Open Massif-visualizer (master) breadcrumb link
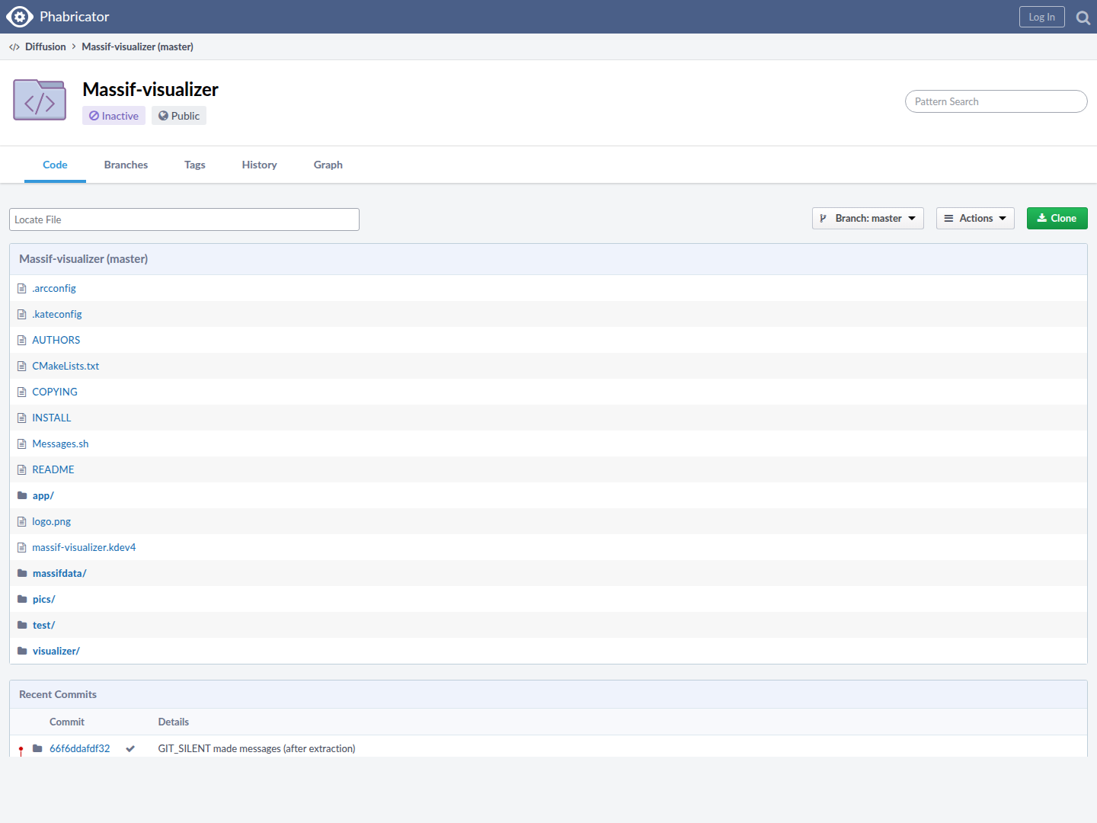The height and width of the screenshot is (823, 1097). [138, 47]
